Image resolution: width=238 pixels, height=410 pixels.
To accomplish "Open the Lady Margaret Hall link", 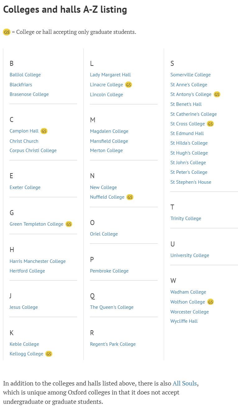I will click(110, 75).
